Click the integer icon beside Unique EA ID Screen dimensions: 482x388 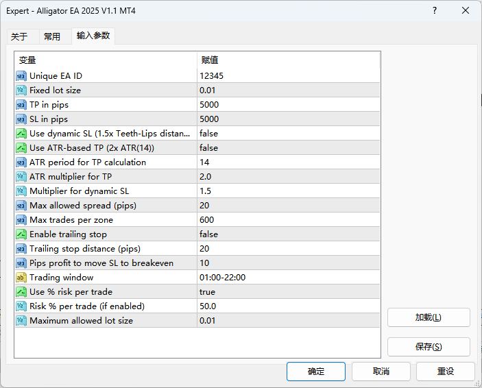(21, 76)
